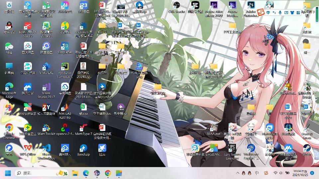319x179 pixels.
Task: Open the ID photo image thumbnail
Action: (x=84, y=70)
